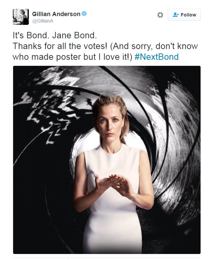The width and height of the screenshot is (214, 260).
Task: Click the Follow button
Action: point(184,15)
